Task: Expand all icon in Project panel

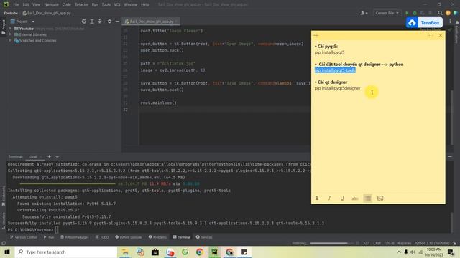Action: [92, 21]
